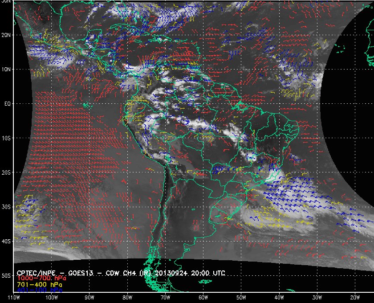Click the CPTEC/INPE GOES13 caption text
The height and width of the screenshot is (303, 374).
click(121, 273)
